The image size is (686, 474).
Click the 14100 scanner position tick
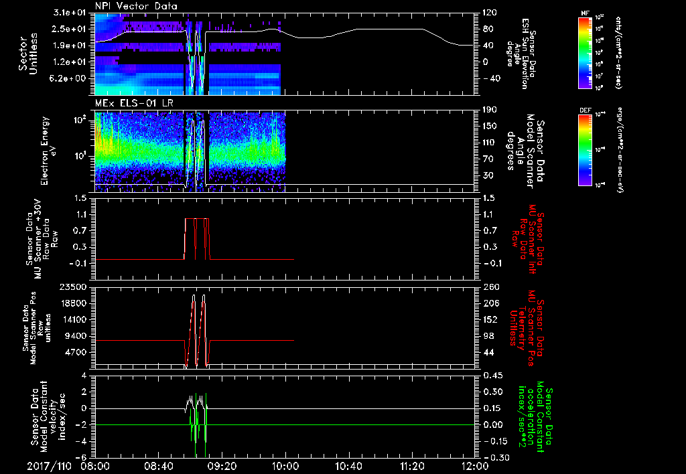click(x=73, y=319)
